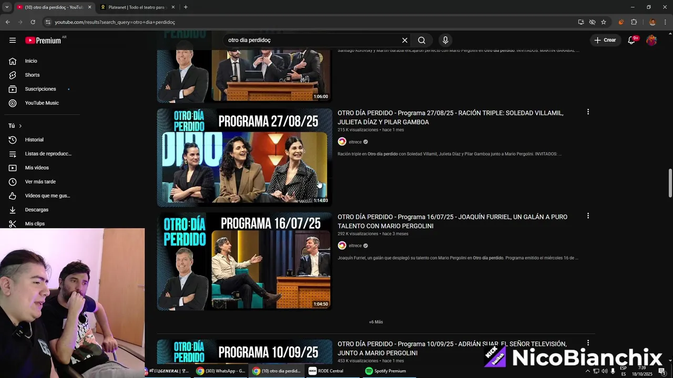673x378 pixels.
Task: Go to YouTube Premium home logo
Action: [x=43, y=40]
